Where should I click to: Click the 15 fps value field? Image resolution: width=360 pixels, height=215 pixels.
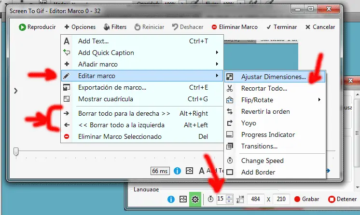click(221, 199)
